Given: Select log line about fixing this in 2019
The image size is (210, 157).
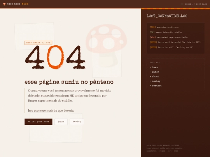Looking at the screenshot, I should (x=175, y=42).
